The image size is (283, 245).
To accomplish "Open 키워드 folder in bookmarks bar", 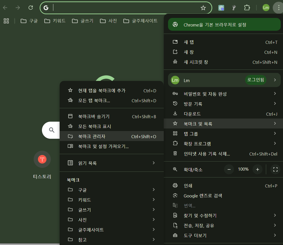I will tap(55, 21).
